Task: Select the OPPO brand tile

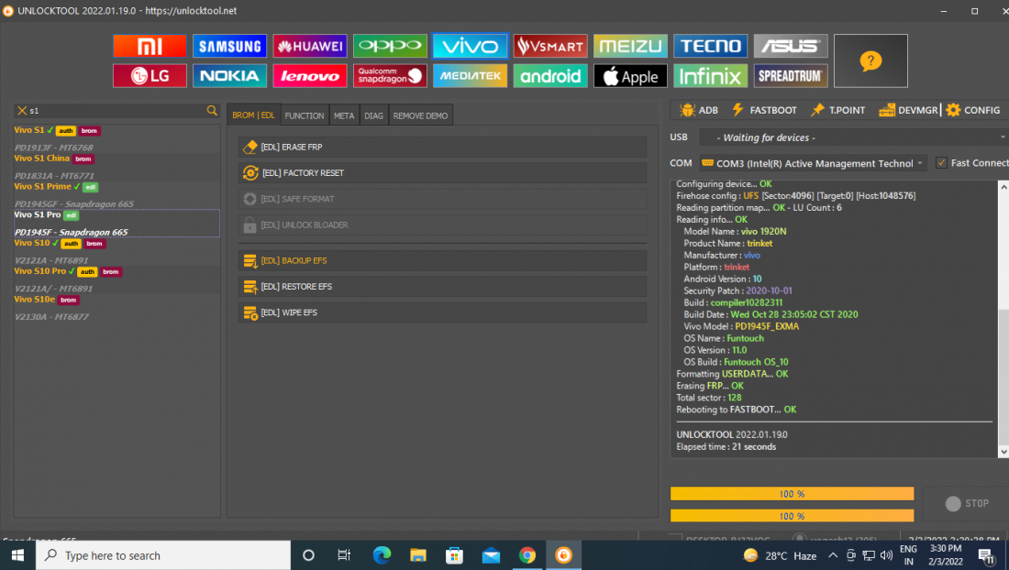Action: [x=390, y=46]
